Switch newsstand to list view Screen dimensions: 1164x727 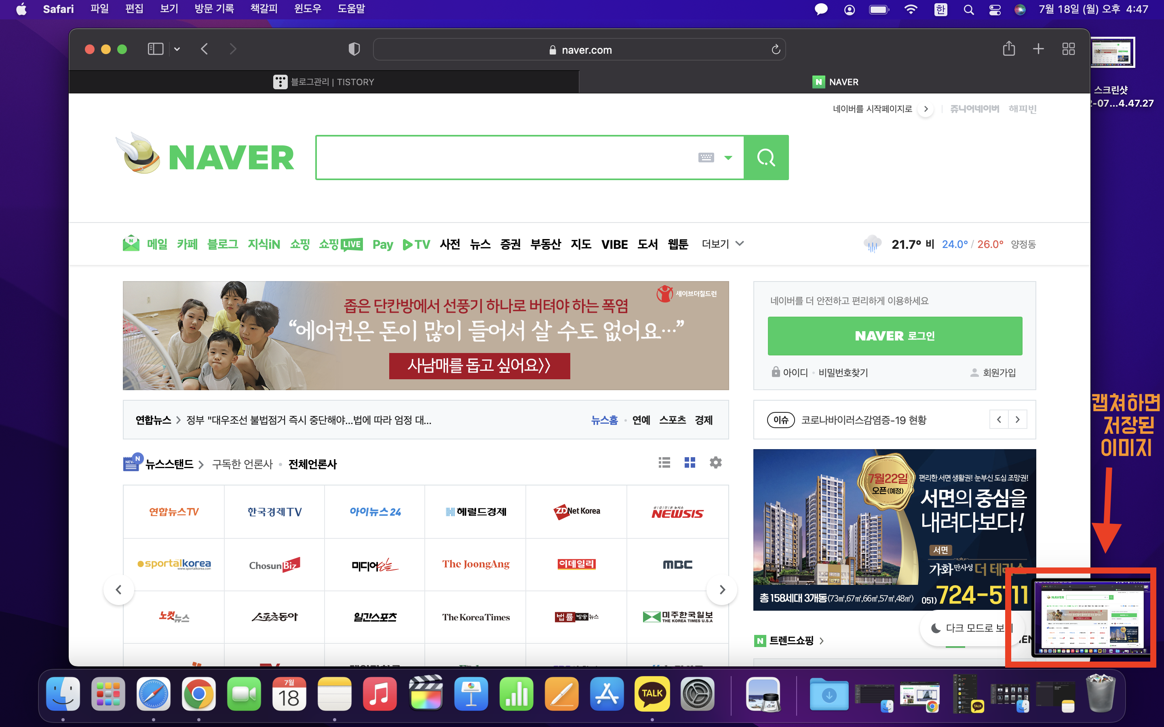point(664,462)
